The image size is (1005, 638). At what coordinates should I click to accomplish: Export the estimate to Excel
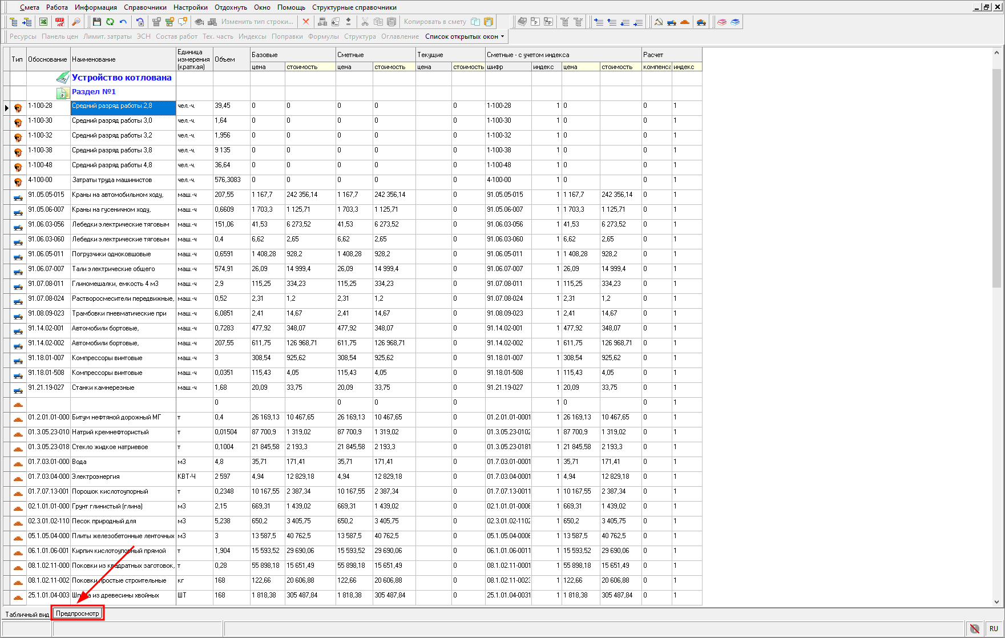[x=43, y=22]
